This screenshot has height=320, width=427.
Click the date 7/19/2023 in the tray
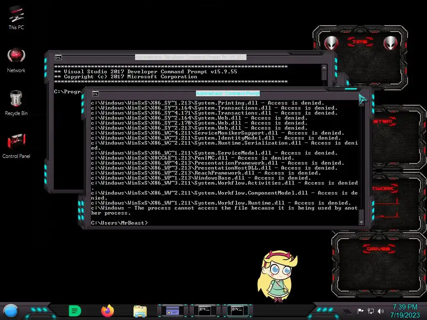pyautogui.click(x=405, y=315)
